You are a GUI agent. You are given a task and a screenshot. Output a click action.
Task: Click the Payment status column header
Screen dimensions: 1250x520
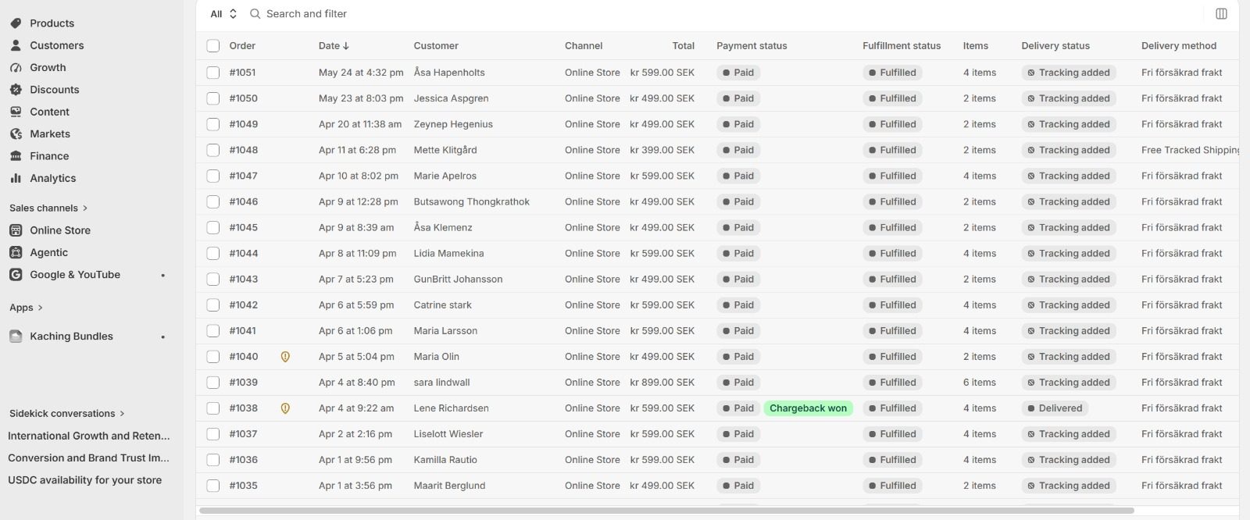[x=752, y=46]
